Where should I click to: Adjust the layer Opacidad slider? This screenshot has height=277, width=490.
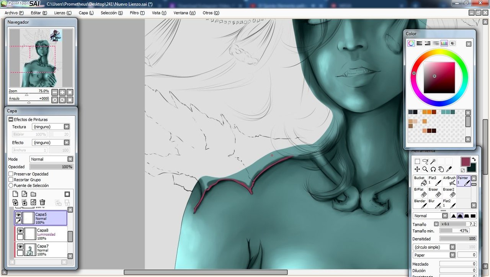pyautogui.click(x=51, y=167)
